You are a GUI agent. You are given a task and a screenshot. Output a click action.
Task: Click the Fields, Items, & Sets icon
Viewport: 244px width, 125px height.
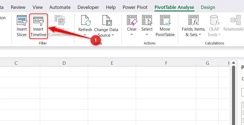(194, 20)
